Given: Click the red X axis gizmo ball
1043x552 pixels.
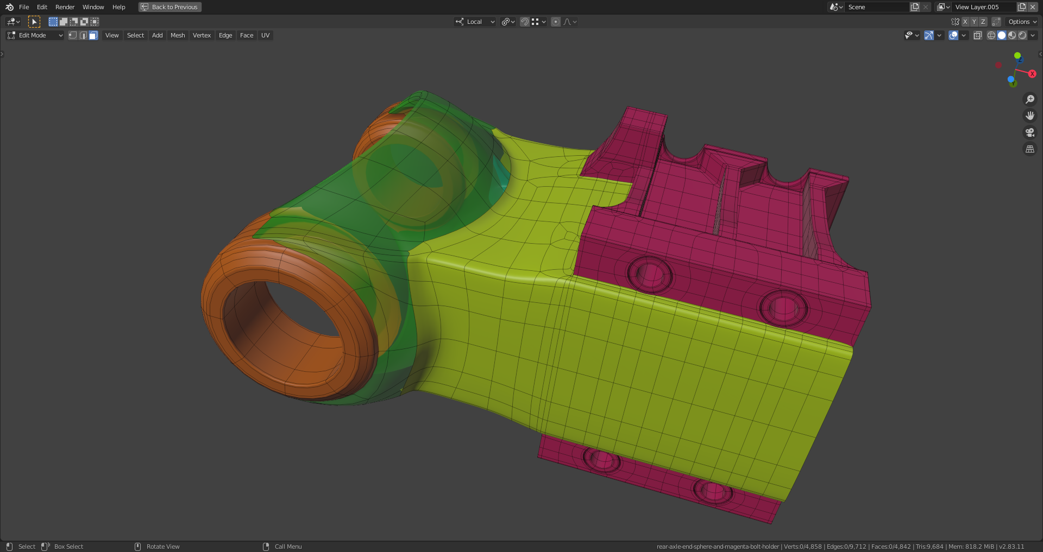Looking at the screenshot, I should coord(1032,74).
